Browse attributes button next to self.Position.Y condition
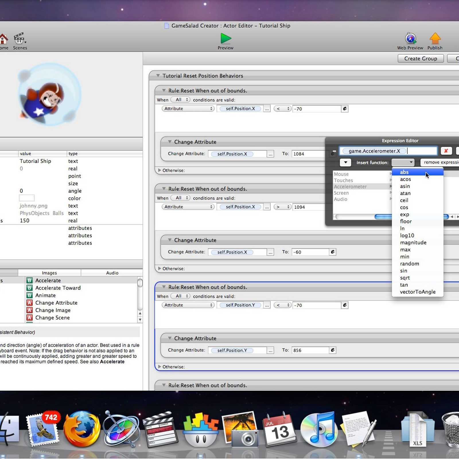The width and height of the screenshot is (459, 459). coord(267,305)
